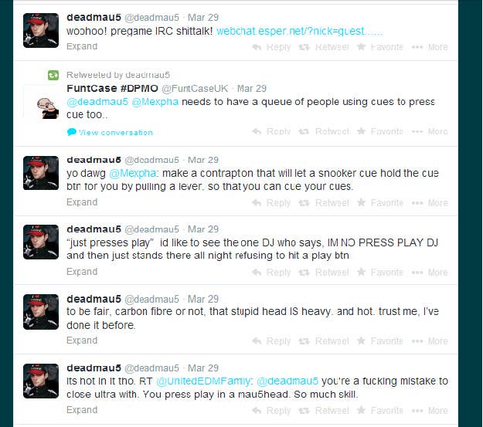This screenshot has height=427, width=483.
Task: Expand the pregame IRC shittalk tweet
Action: point(82,46)
